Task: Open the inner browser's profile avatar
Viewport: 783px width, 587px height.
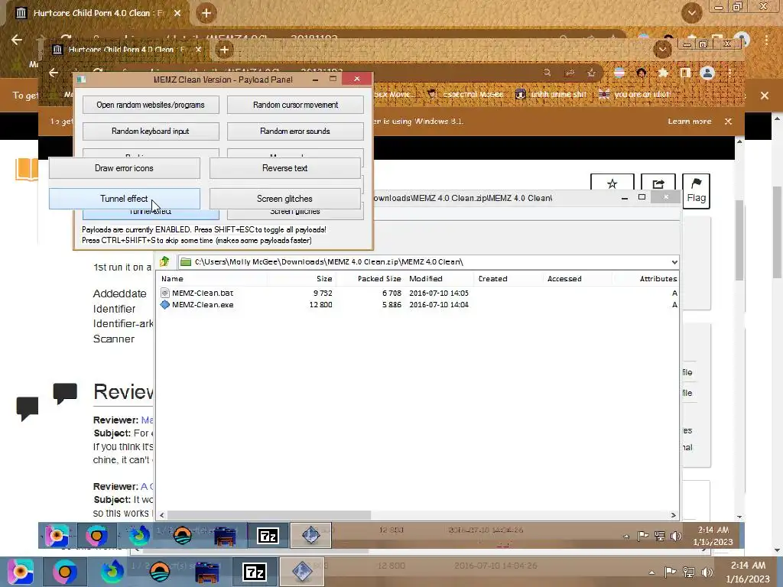Action: [x=707, y=73]
